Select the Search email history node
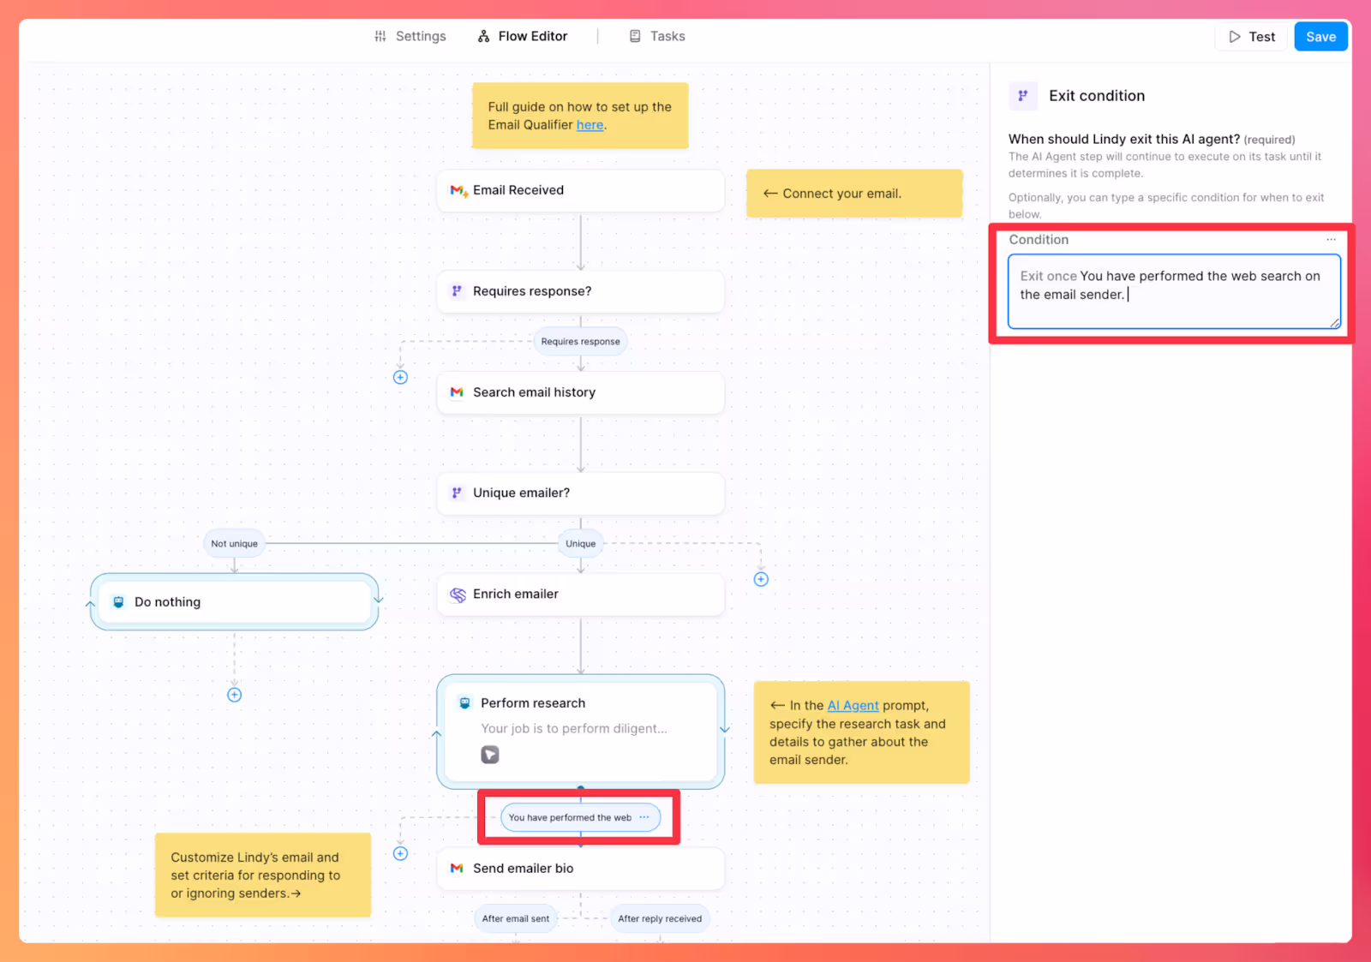This screenshot has height=962, width=1371. coord(580,392)
